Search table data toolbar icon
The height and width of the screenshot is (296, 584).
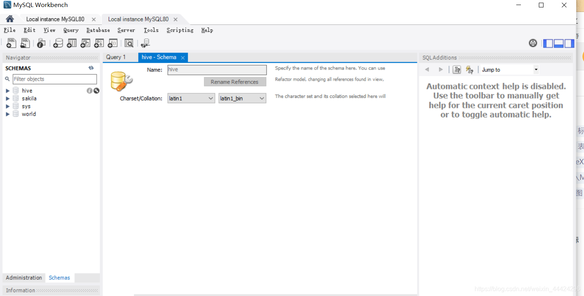129,43
